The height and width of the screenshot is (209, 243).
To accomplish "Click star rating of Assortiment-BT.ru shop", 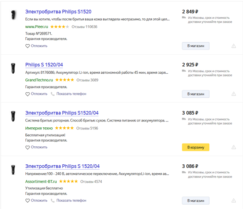I will click(x=69, y=181).
